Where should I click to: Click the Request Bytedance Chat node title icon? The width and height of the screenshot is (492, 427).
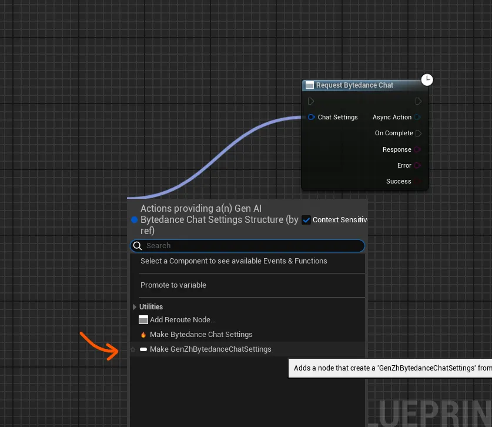(x=310, y=85)
